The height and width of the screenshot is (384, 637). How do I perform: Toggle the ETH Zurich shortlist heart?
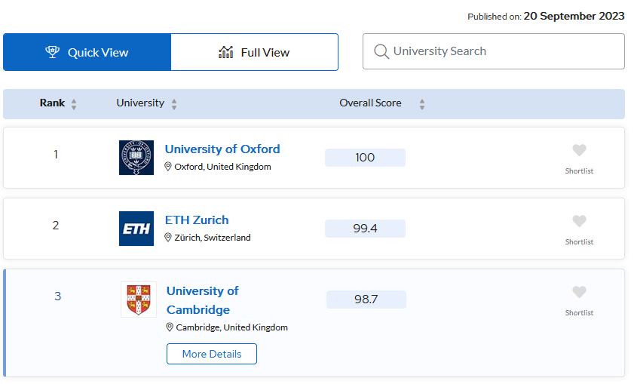(x=579, y=222)
